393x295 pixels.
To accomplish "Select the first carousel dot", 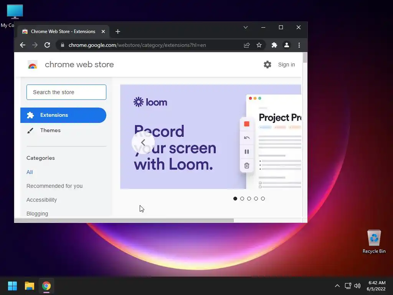I will point(235,199).
